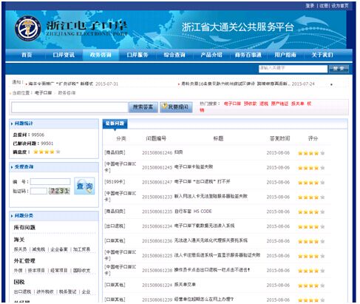Click the 7231 captcha image
The height and width of the screenshot is (304, 360).
(x=59, y=191)
